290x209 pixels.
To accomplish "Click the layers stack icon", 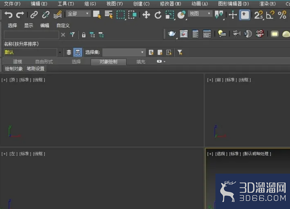I will [x=69, y=53].
